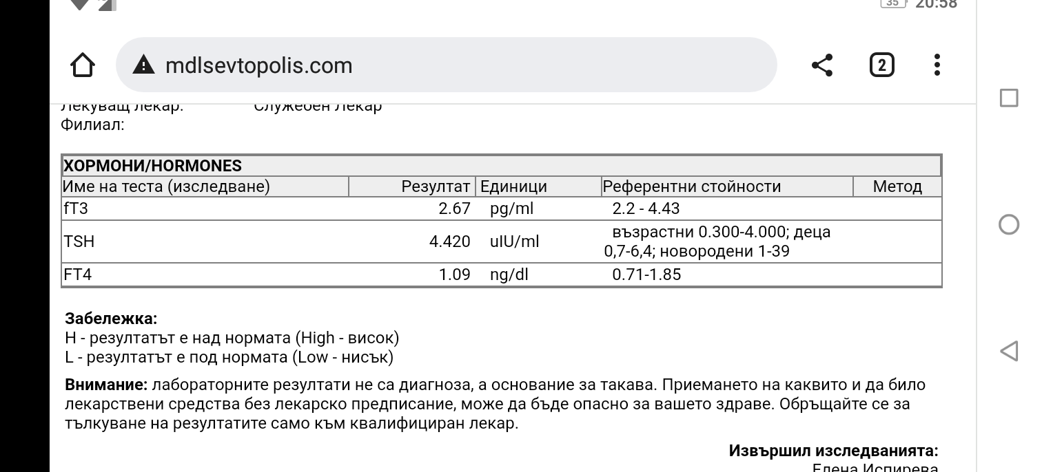
Task: Tap the Android recent apps square
Action: 1008,98
